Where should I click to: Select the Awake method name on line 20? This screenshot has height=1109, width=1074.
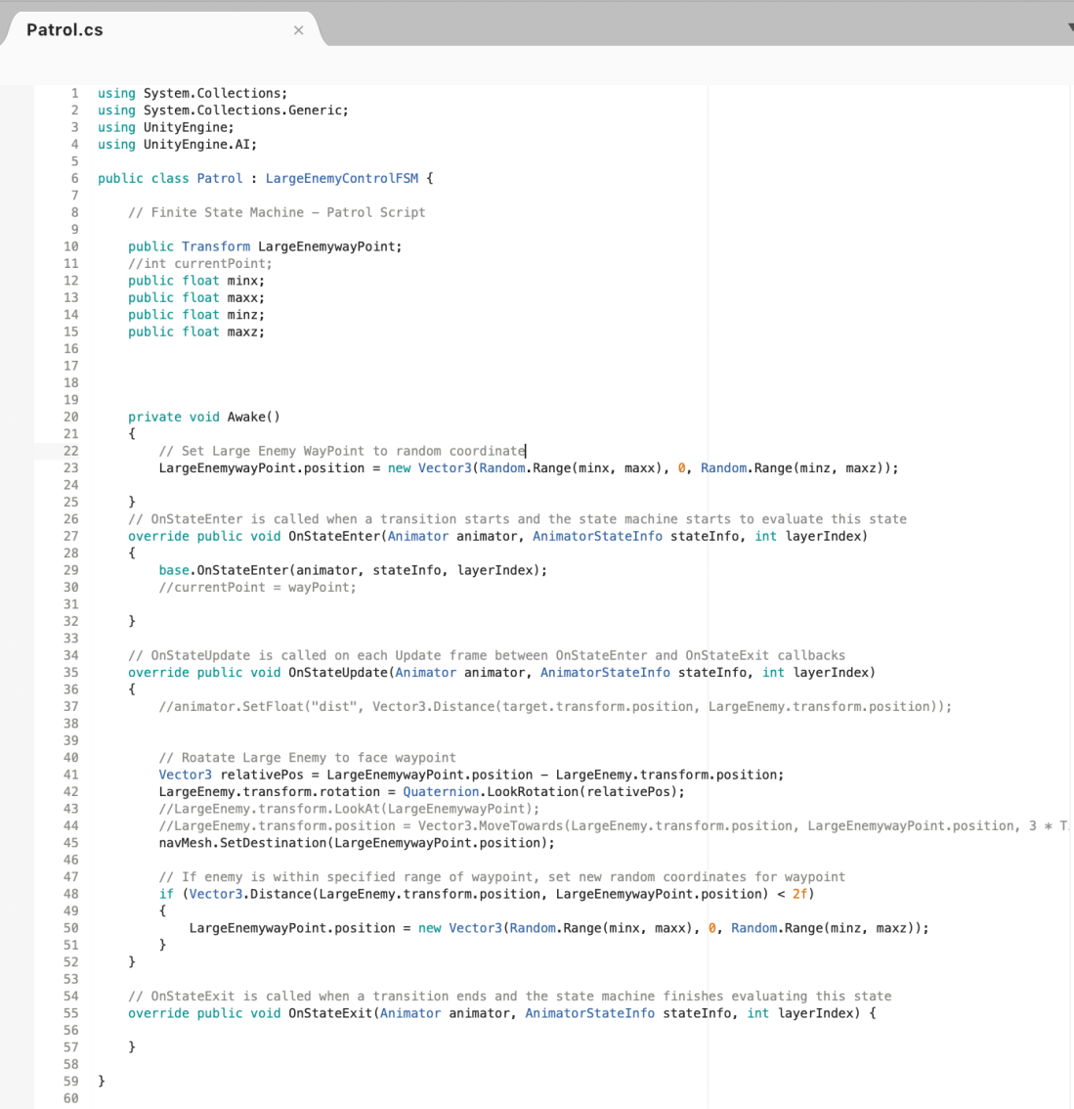pyautogui.click(x=248, y=417)
